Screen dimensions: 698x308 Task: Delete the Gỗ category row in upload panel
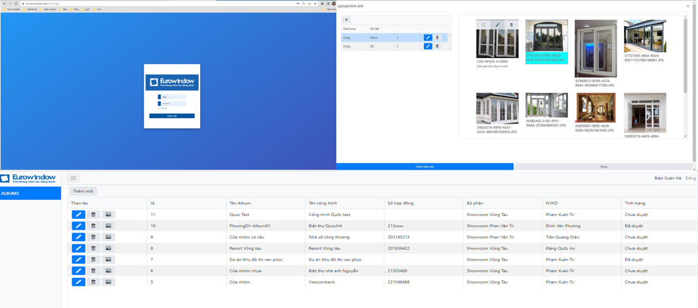point(437,46)
